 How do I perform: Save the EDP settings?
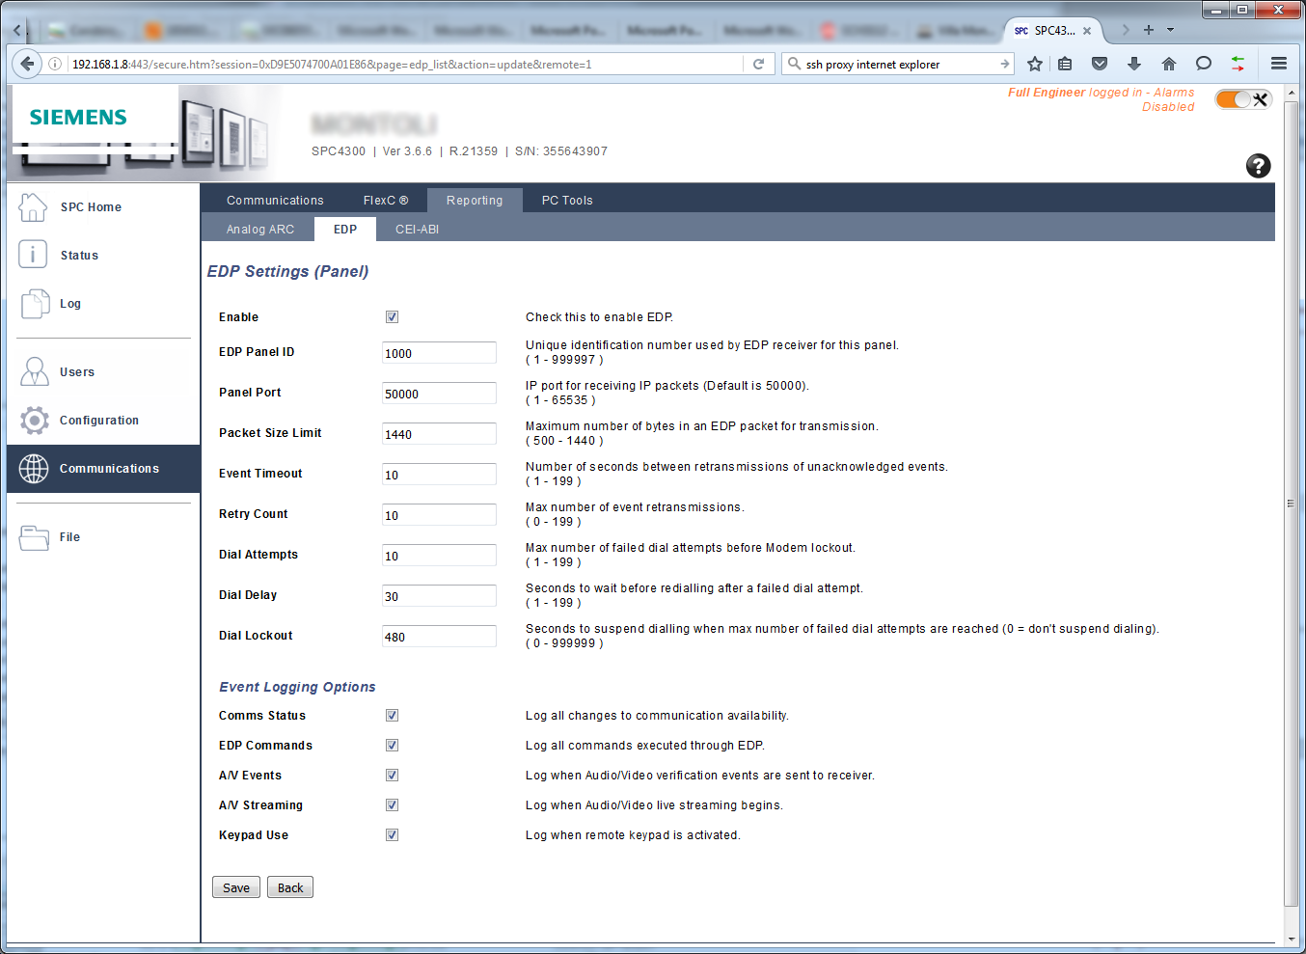pos(236,887)
